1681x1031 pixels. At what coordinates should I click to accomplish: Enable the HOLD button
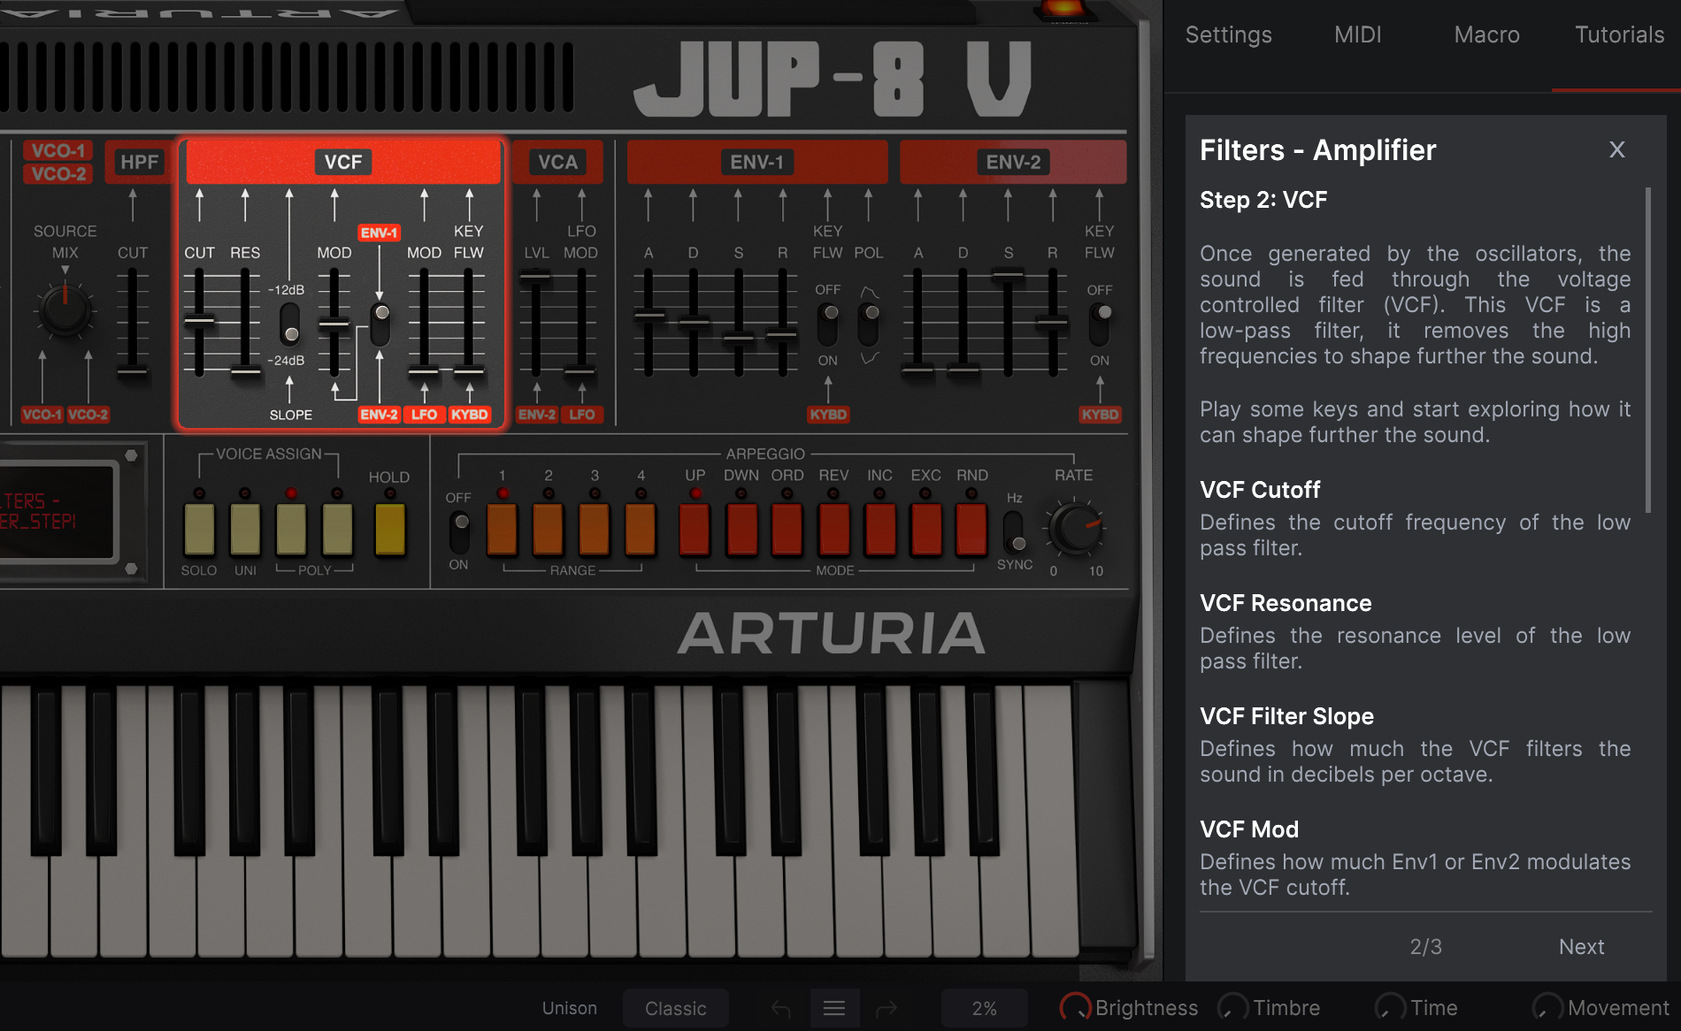390,530
